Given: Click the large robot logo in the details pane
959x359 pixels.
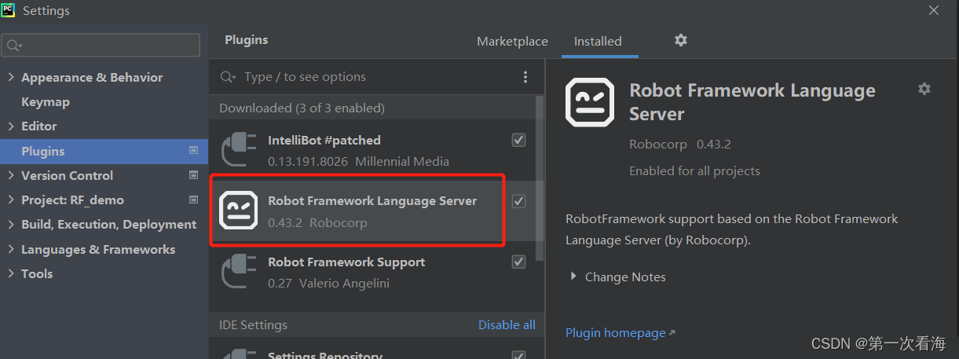Looking at the screenshot, I should 590,102.
